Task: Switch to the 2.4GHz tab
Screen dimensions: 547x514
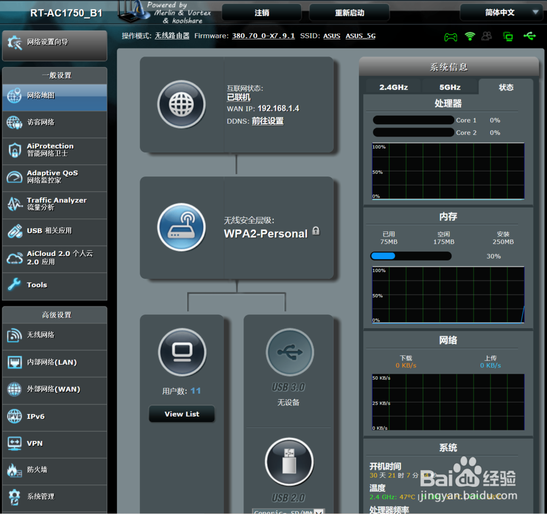Action: coord(393,87)
